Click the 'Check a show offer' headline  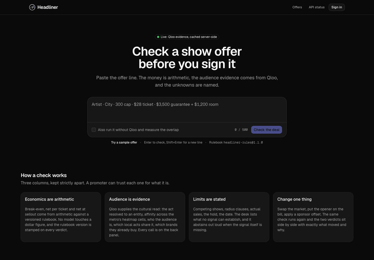click(187, 58)
